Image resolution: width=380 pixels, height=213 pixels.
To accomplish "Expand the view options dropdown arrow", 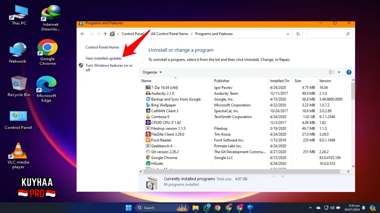I will [339, 72].
